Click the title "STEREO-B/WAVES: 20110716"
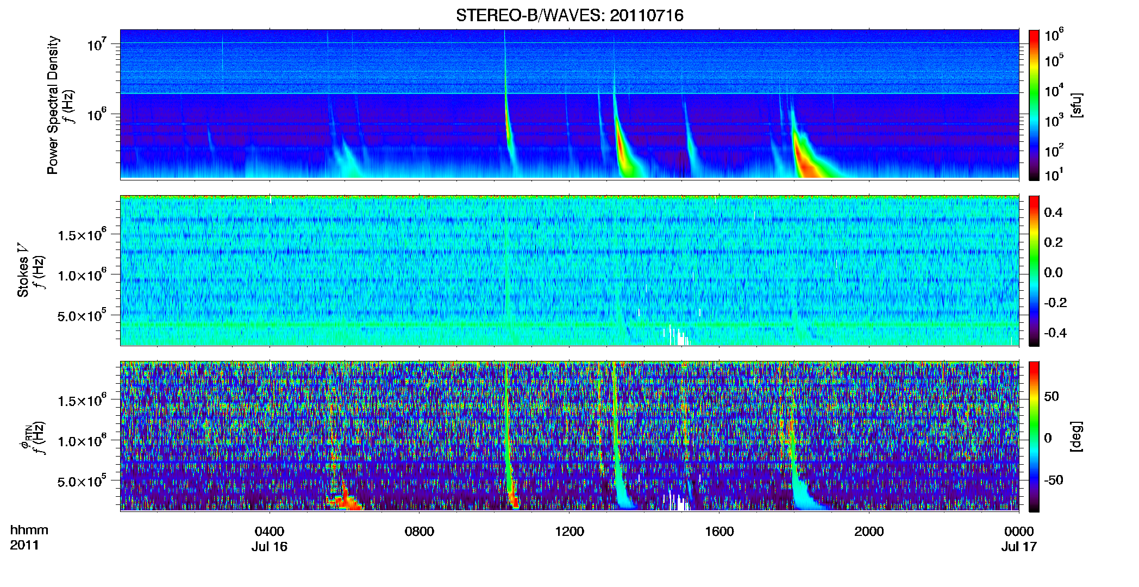The image size is (1139, 587). click(x=569, y=15)
